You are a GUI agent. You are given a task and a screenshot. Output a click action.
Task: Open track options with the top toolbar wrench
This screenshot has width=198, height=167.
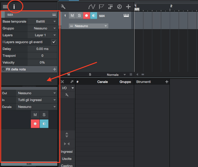[x=63, y=7]
